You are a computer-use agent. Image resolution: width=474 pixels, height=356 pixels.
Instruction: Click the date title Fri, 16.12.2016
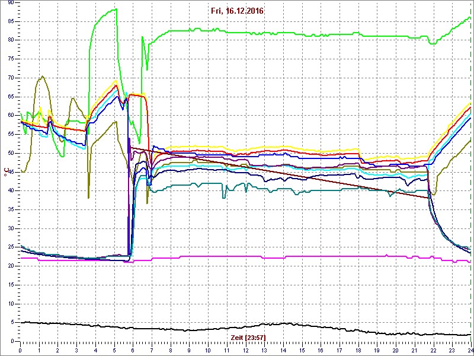[x=237, y=11]
